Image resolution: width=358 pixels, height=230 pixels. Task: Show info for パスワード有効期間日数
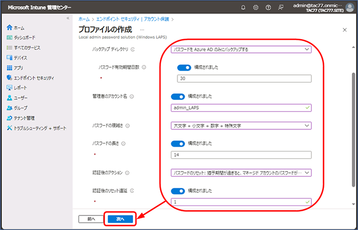tap(144, 67)
